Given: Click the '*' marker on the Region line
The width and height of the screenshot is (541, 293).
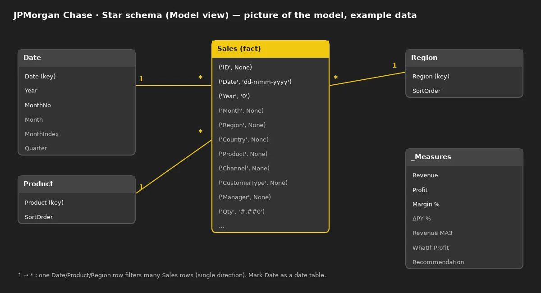Looking at the screenshot, I should (335, 78).
